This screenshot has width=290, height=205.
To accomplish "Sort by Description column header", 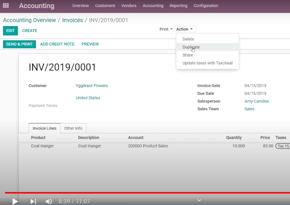I will pos(89,138).
